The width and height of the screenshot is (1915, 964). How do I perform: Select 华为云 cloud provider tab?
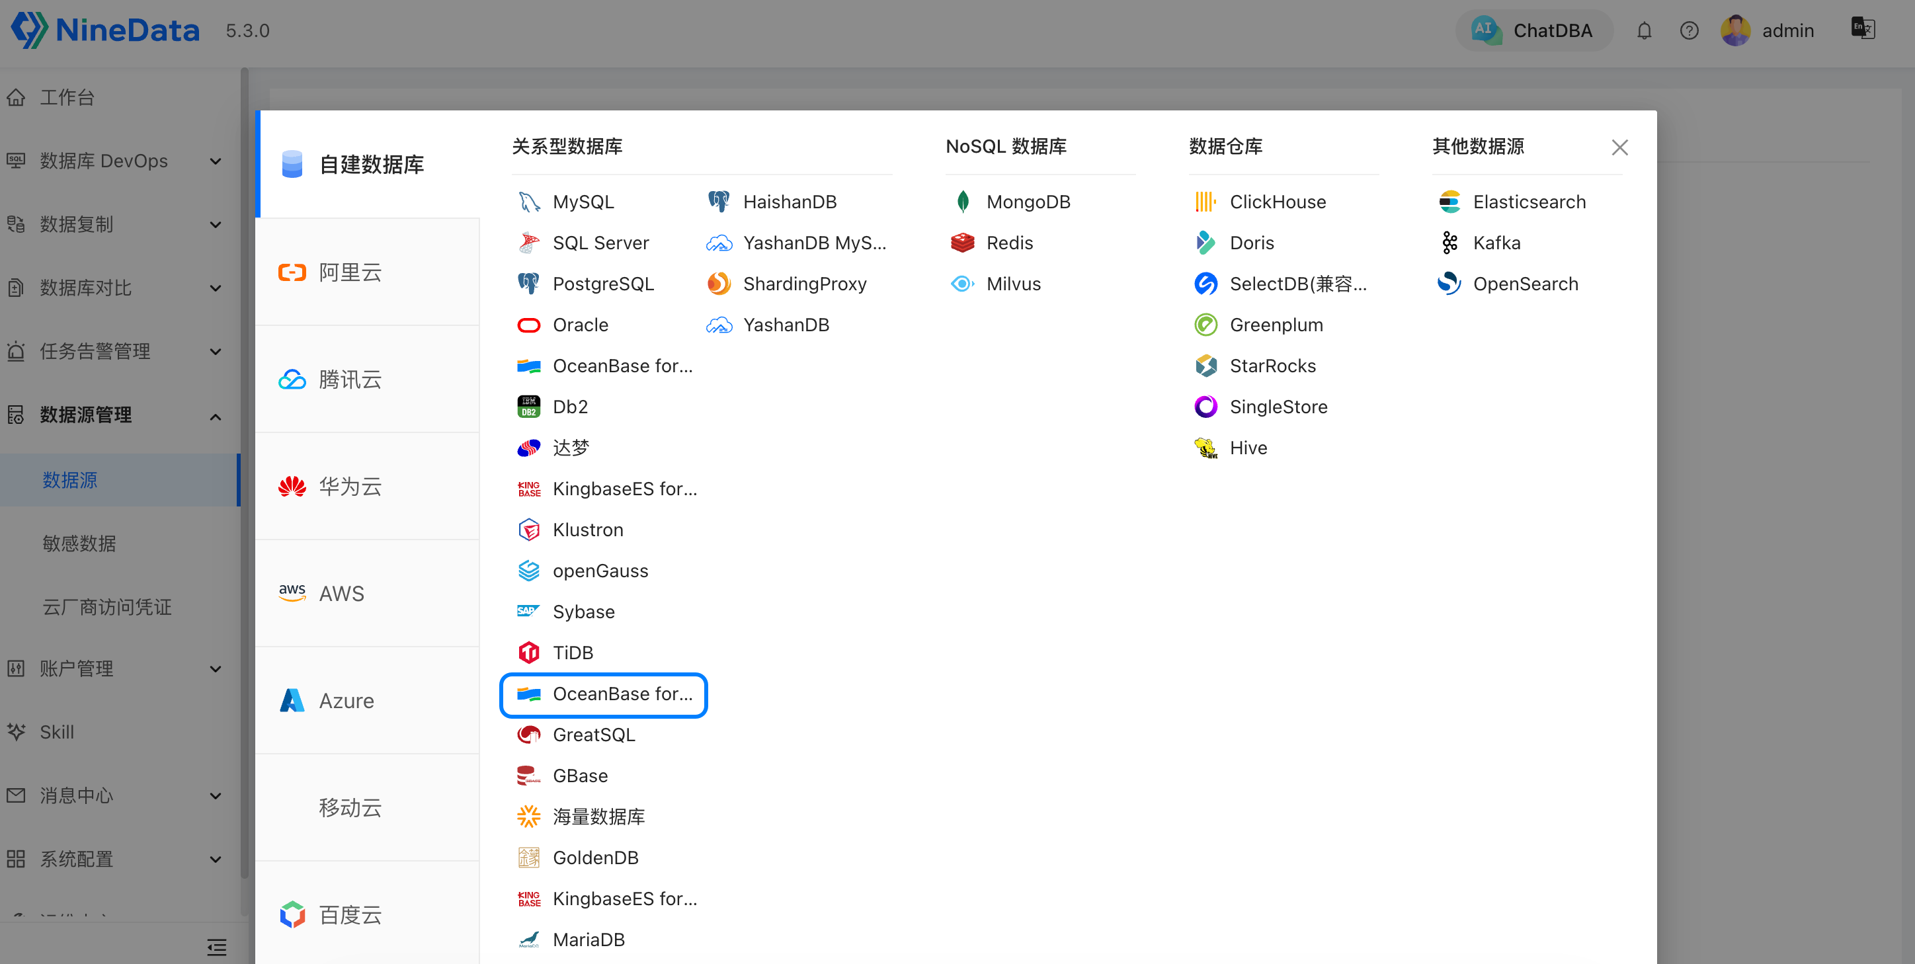pos(367,487)
